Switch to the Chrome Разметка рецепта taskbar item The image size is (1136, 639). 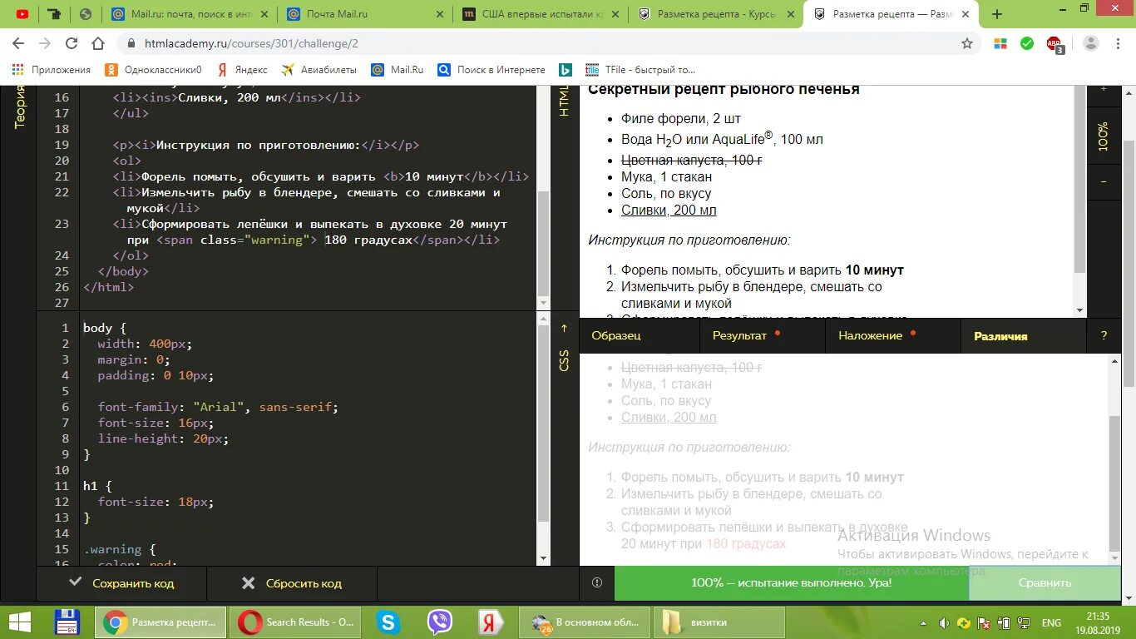tap(161, 622)
